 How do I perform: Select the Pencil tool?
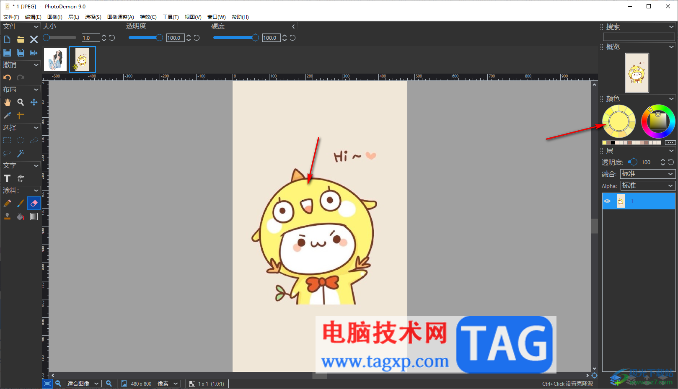[7, 203]
